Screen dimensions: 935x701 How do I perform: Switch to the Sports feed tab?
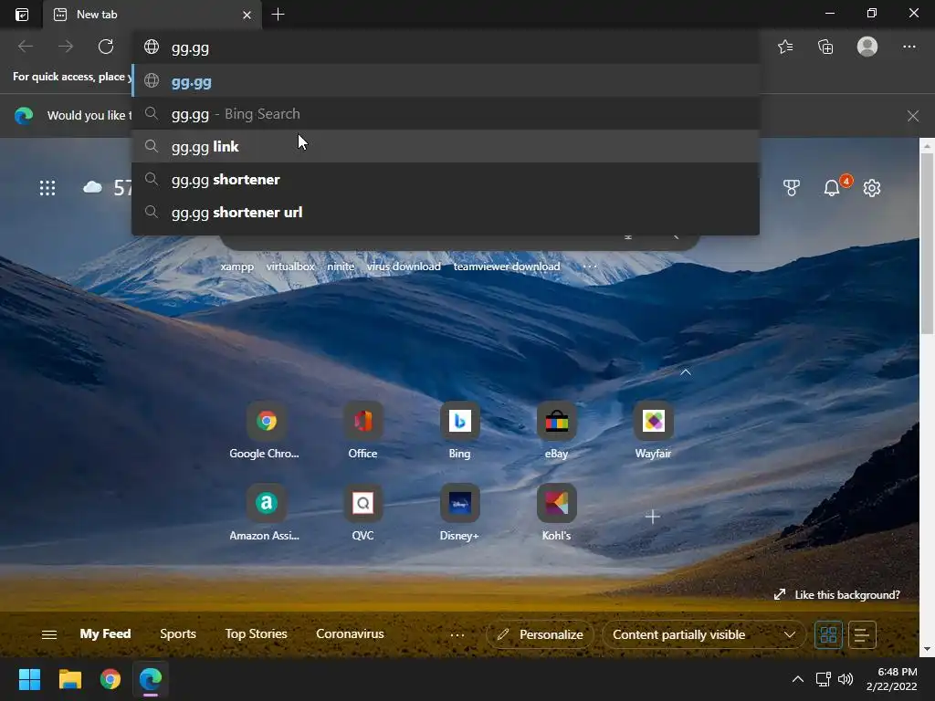[x=178, y=634]
